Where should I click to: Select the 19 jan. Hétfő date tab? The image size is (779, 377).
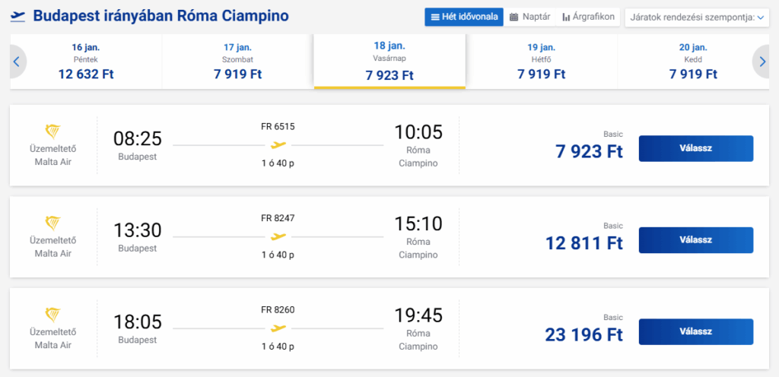542,61
